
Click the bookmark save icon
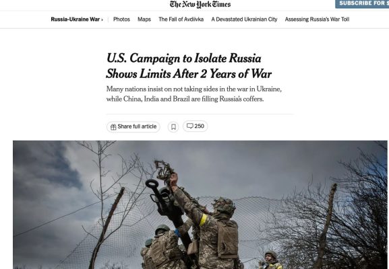[173, 127]
